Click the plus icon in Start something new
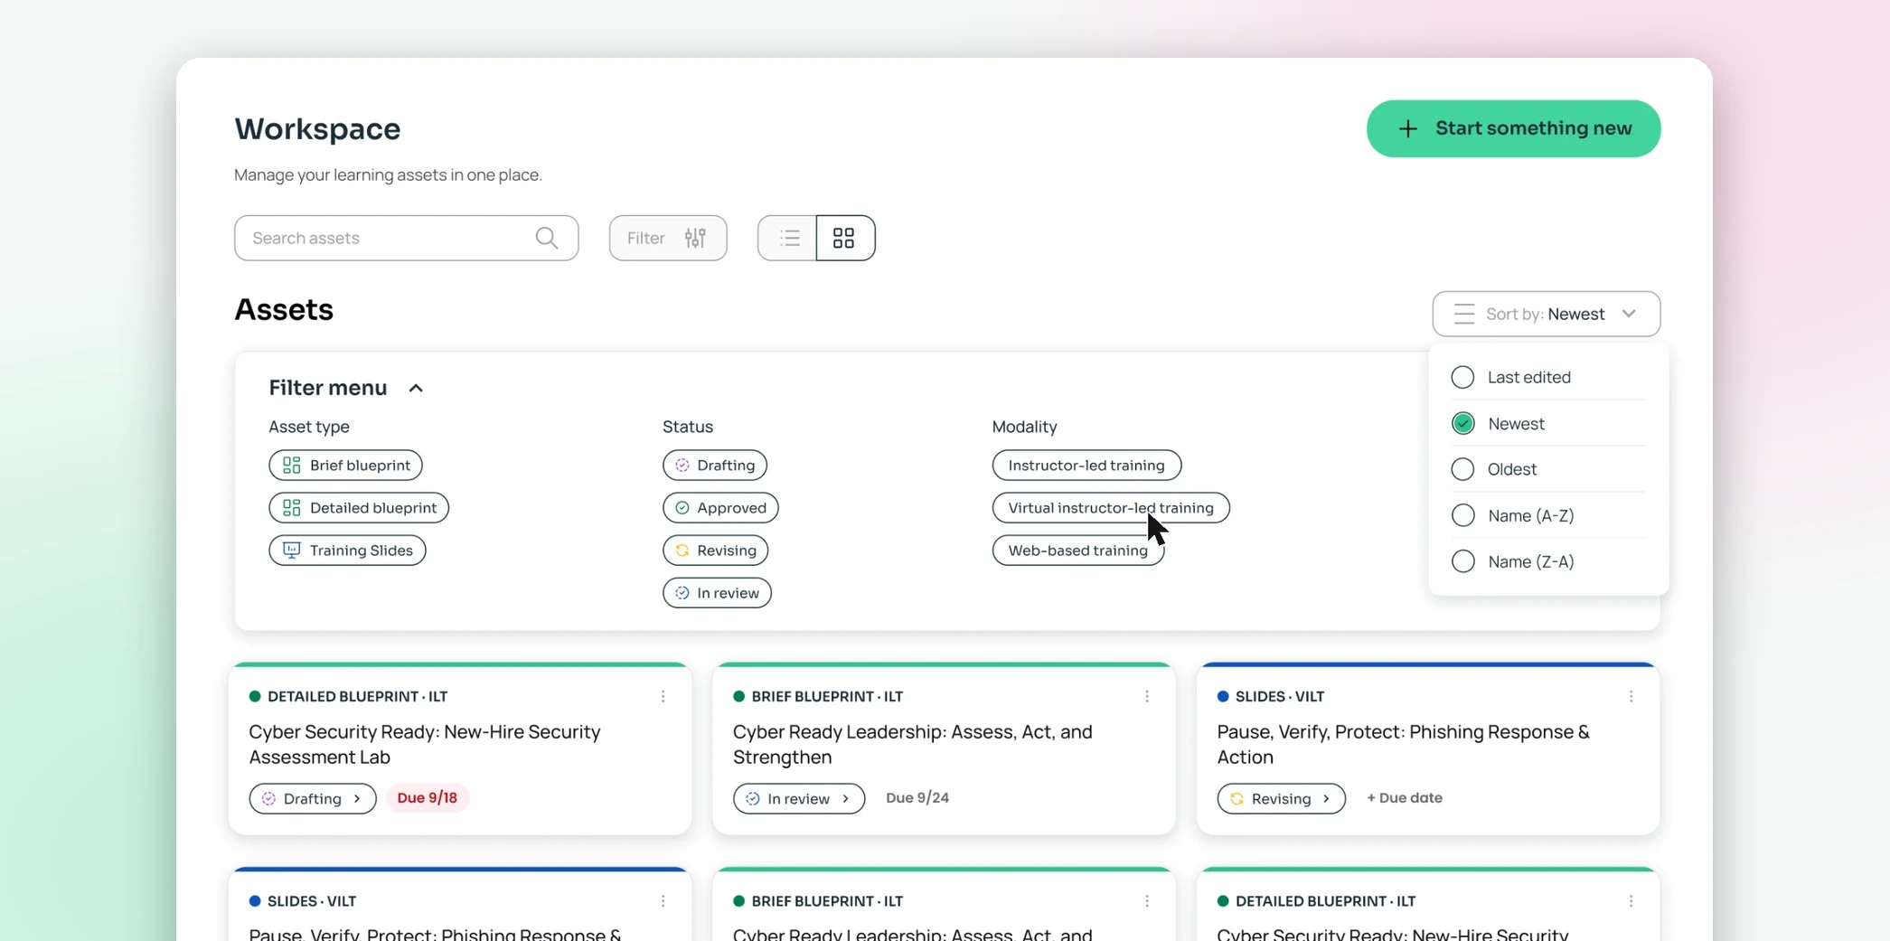The height and width of the screenshot is (941, 1890). tap(1407, 128)
